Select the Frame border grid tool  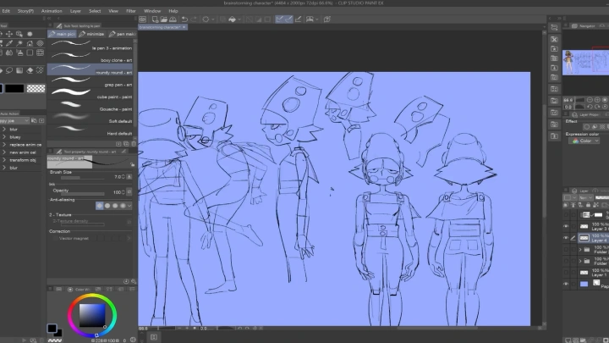40,53
